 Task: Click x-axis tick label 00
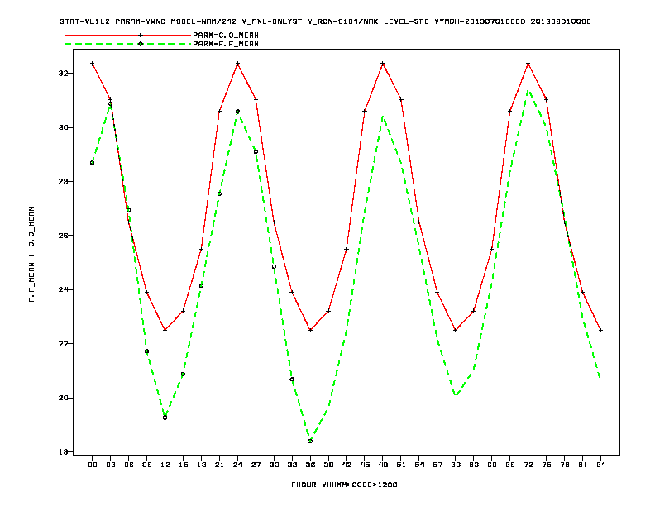[93, 465]
